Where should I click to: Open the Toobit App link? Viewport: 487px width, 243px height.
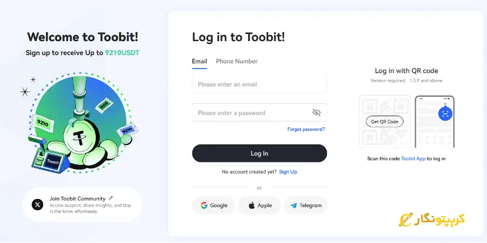coord(413,158)
